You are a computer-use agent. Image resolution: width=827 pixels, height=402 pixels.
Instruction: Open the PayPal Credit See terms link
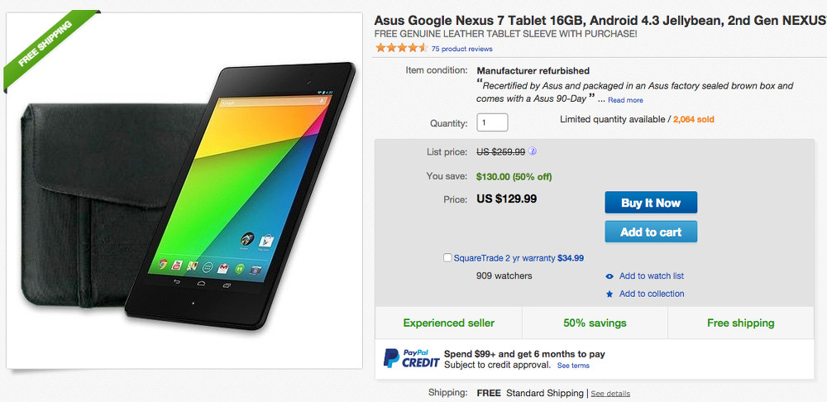click(x=573, y=366)
